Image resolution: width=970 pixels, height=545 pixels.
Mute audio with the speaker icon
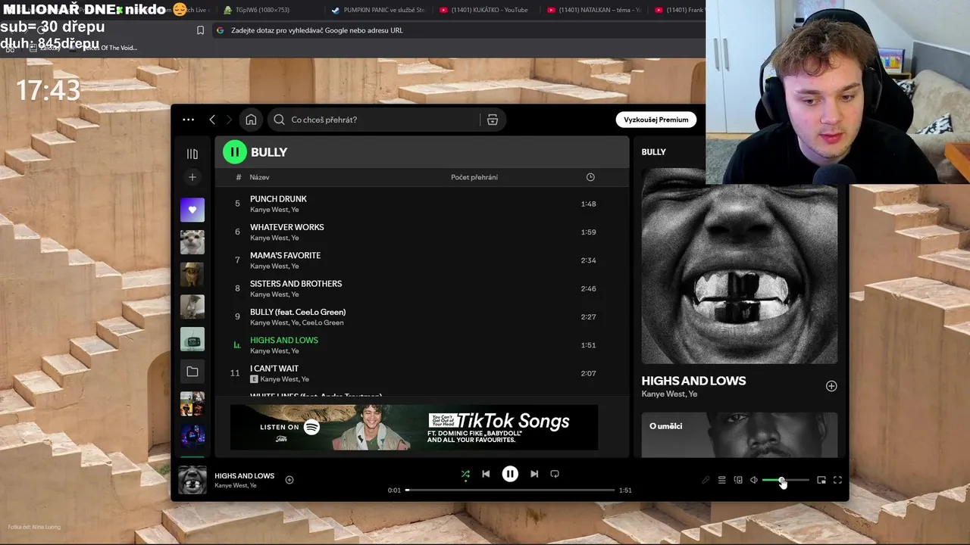coord(754,480)
